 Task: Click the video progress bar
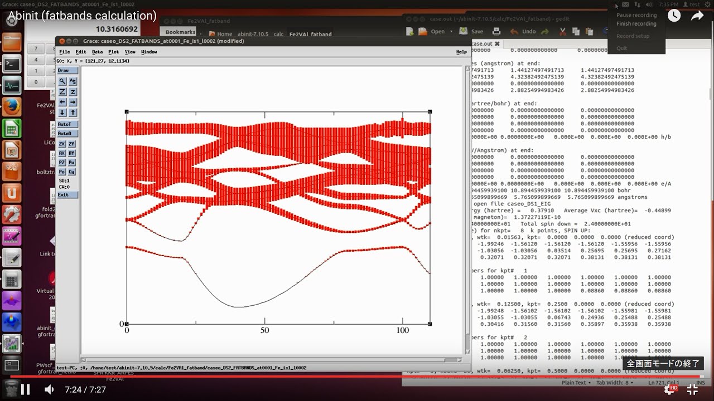click(x=357, y=376)
